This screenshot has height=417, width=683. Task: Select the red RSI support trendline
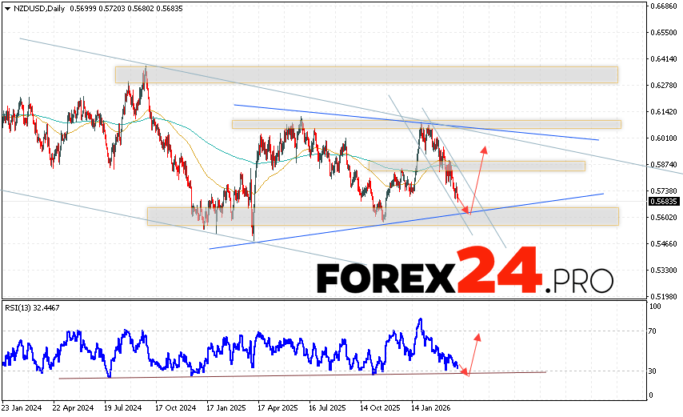240,375
